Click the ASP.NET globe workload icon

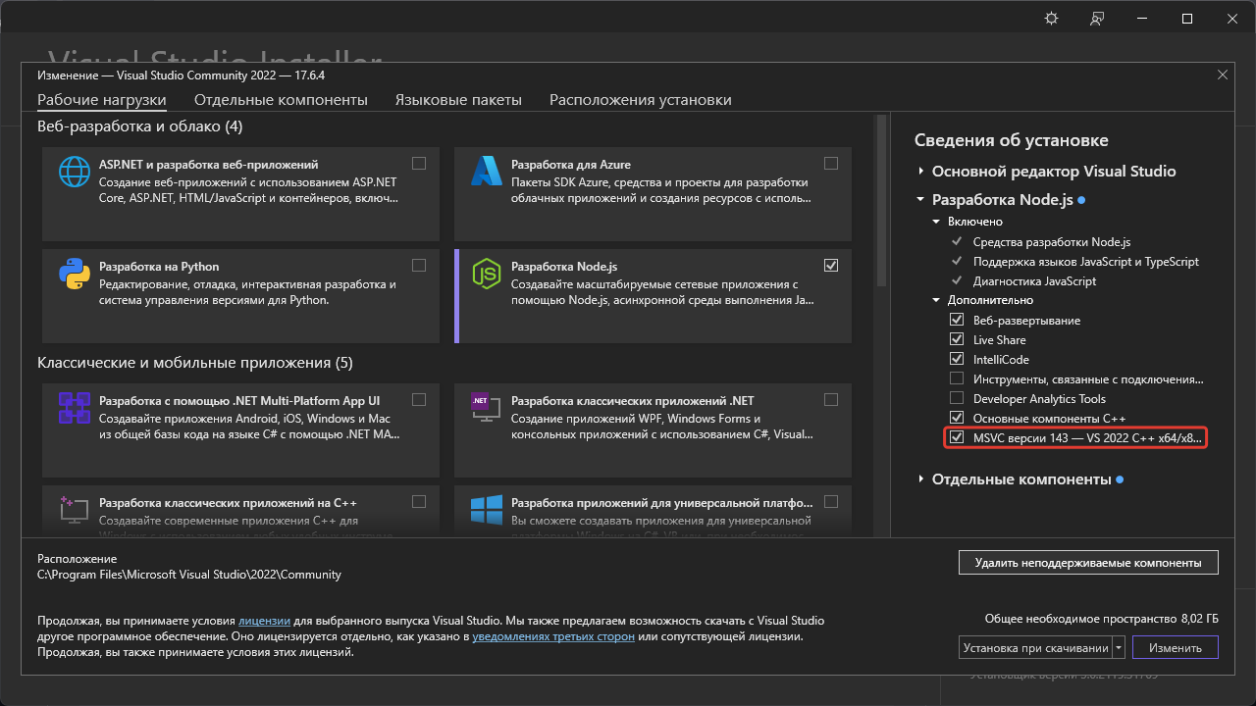coord(75,172)
